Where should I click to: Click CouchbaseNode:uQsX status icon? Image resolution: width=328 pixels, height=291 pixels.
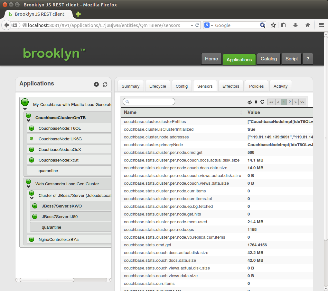[32, 149]
